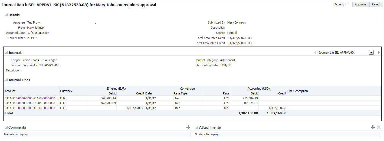Collapse the Attachments section
384x141 pixels.
[x=197, y=127]
